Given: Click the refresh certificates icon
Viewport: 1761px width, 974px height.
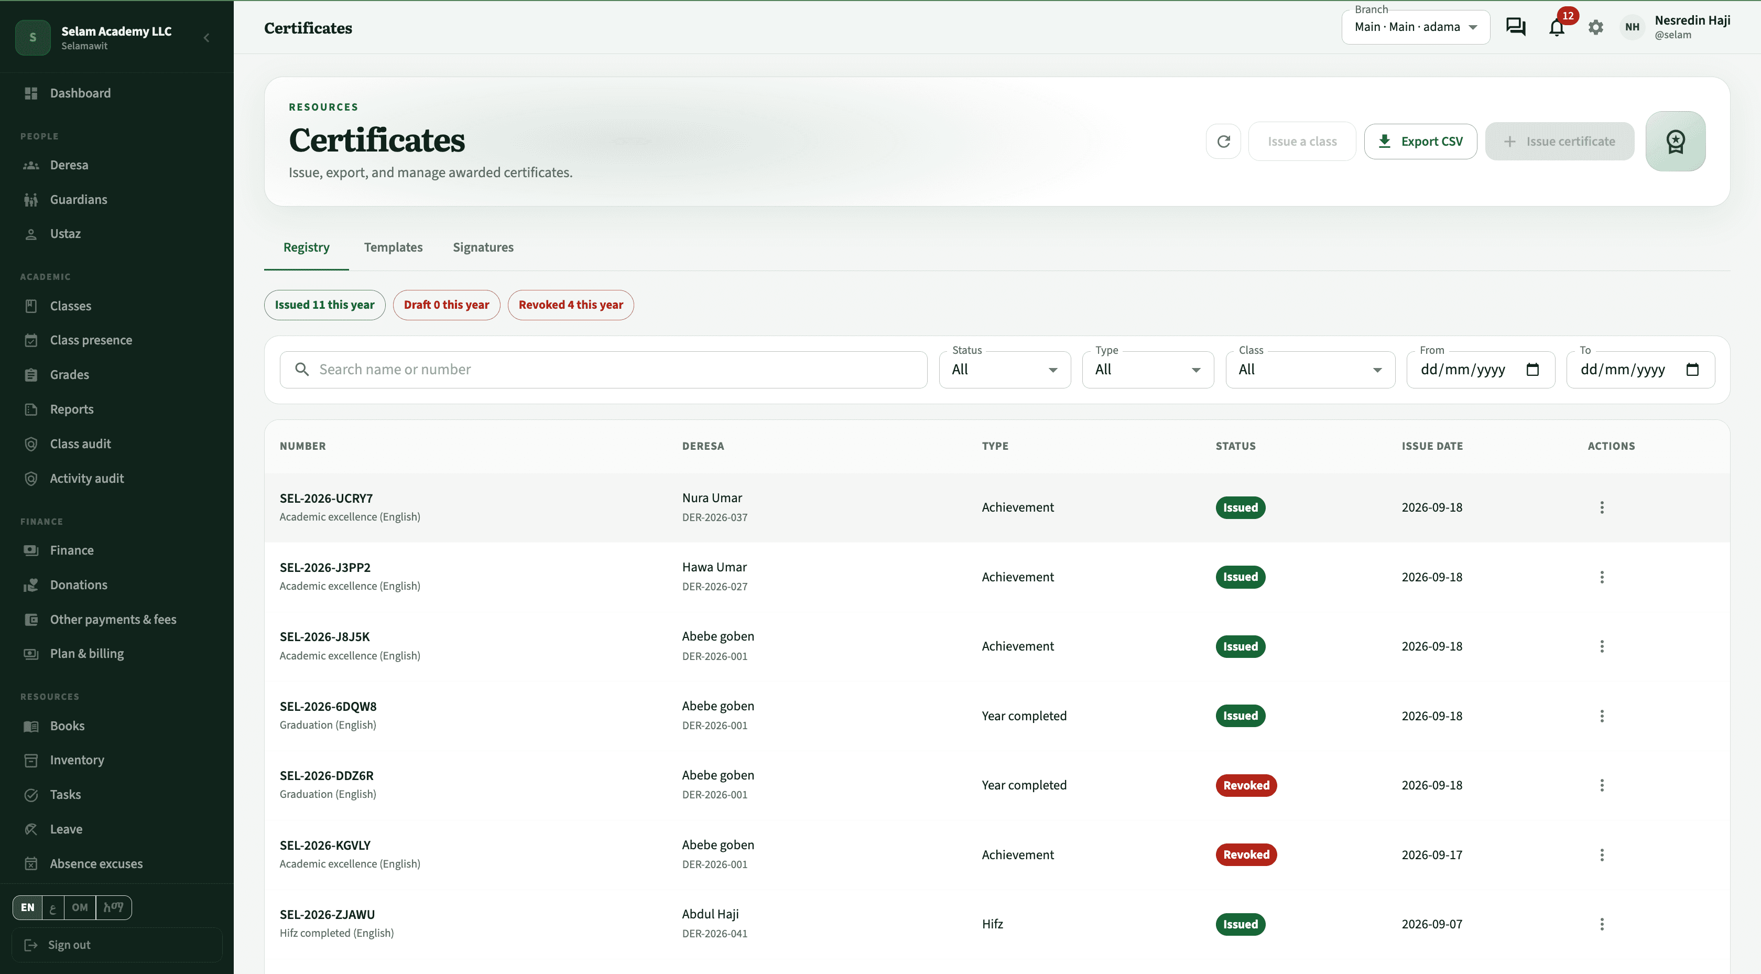Looking at the screenshot, I should point(1223,141).
